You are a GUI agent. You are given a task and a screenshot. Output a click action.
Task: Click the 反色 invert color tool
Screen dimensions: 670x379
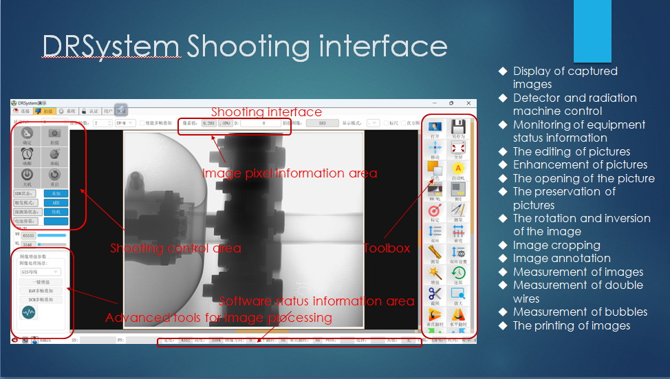(x=435, y=171)
